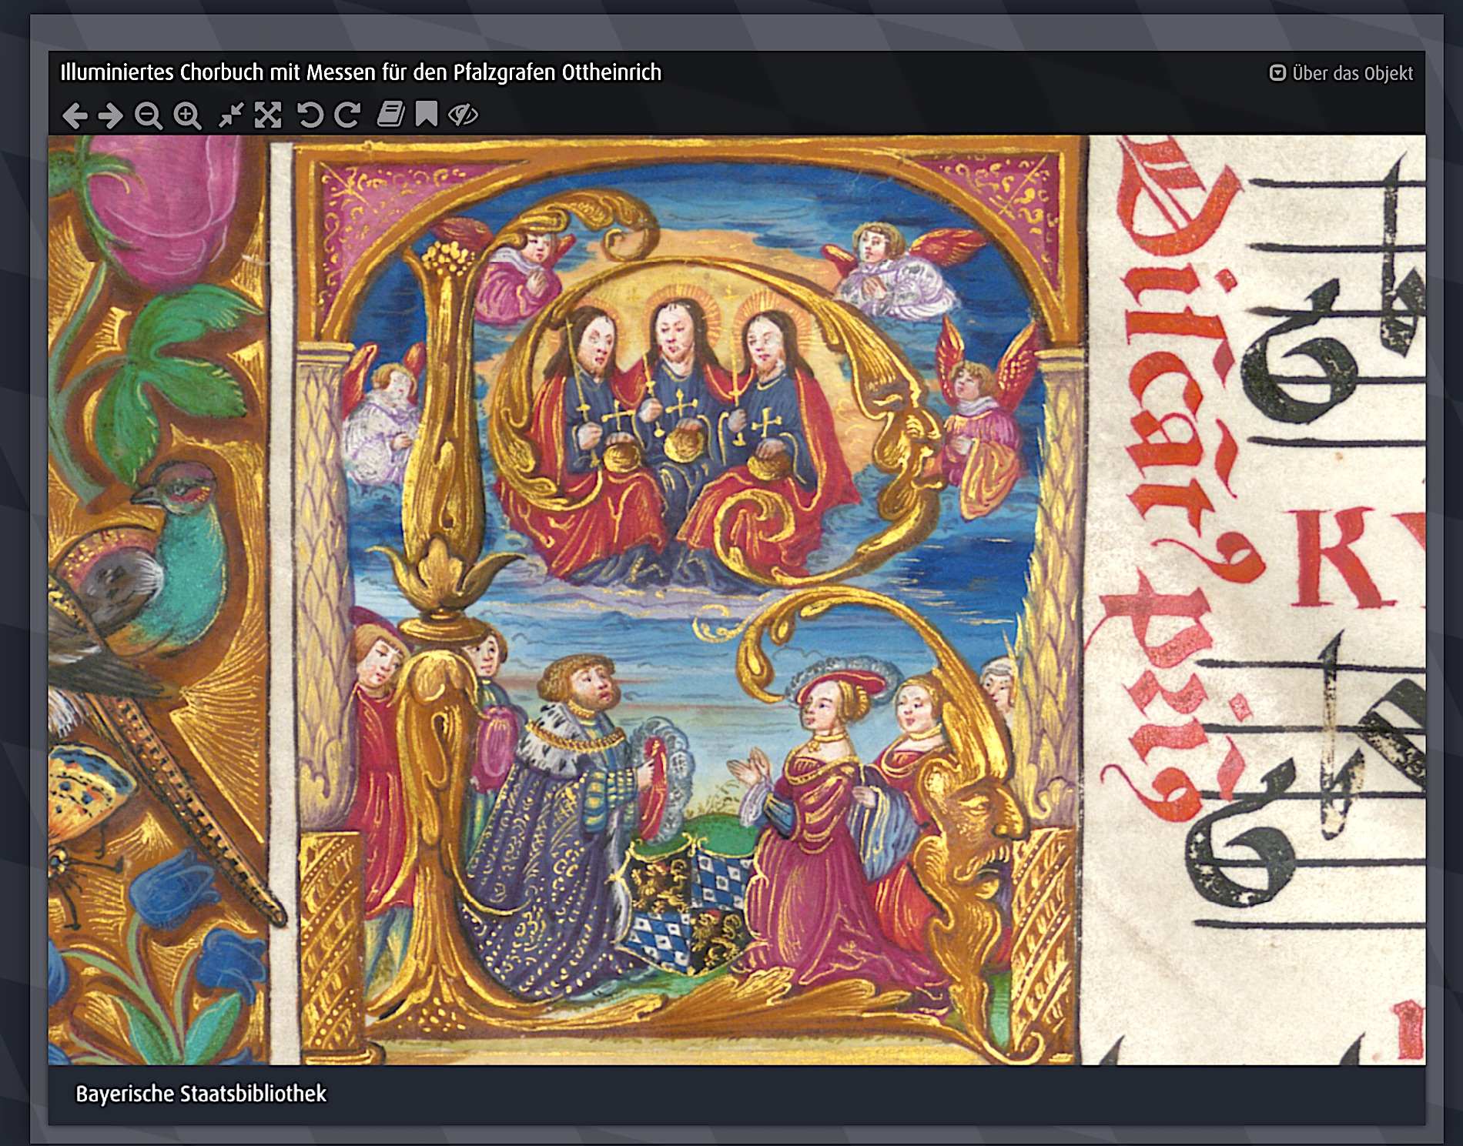
Task: Zoom in with the plus magnifier
Action: pos(187,115)
